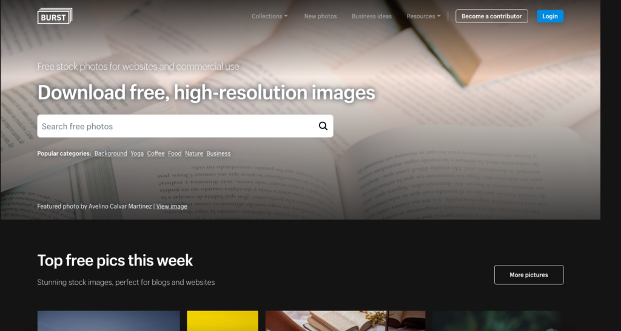
Task: Go to Business ideas page
Action: point(372,16)
